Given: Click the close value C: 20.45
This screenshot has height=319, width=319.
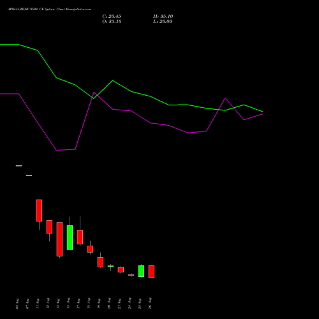Looking at the screenshot, I should (x=112, y=17).
